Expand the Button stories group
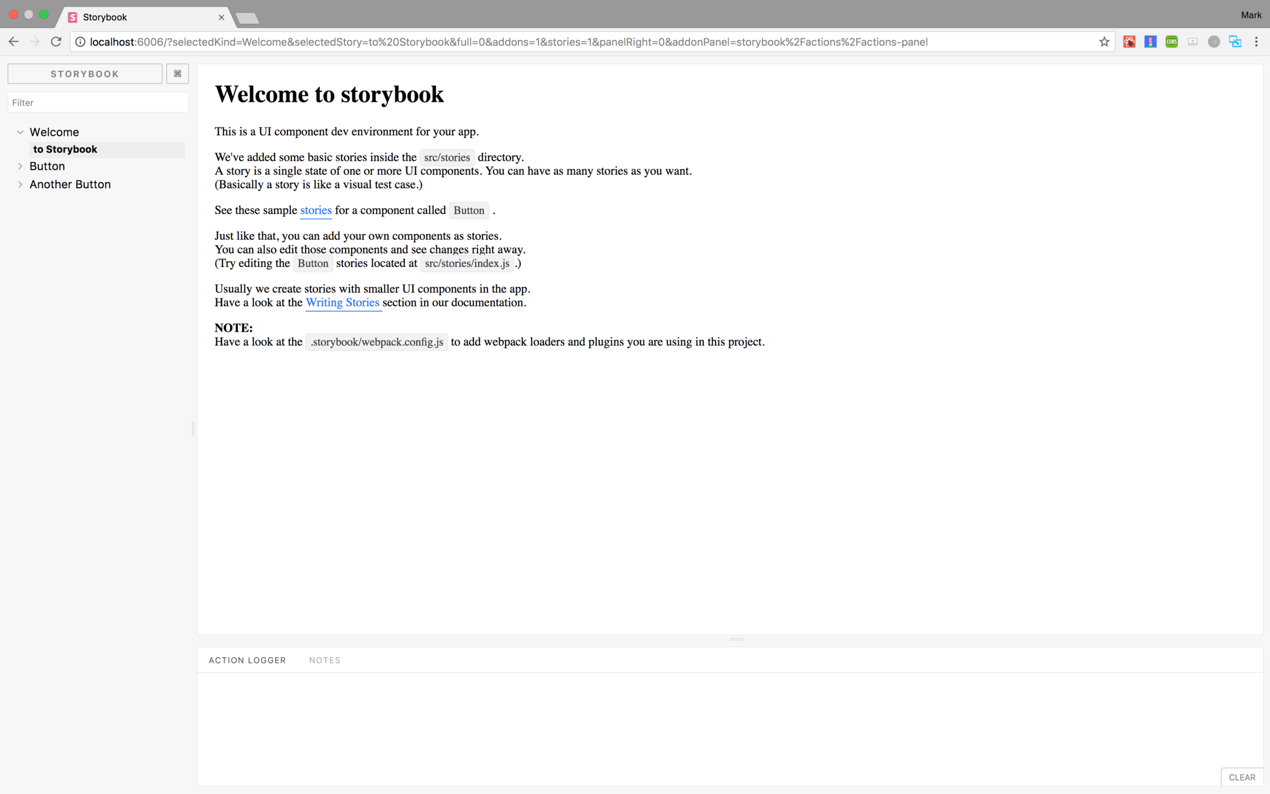1270x794 pixels. coord(21,166)
